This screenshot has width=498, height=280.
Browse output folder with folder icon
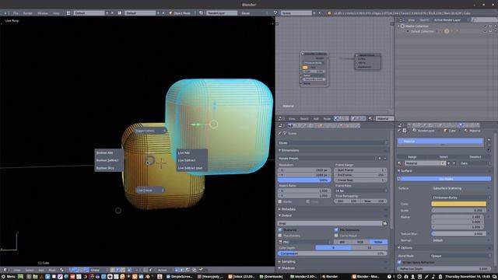tap(385, 223)
